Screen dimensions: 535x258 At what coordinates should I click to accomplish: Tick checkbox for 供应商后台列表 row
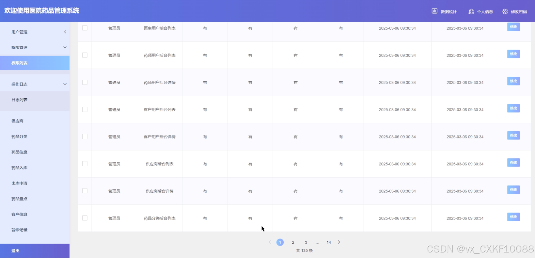pyautogui.click(x=85, y=164)
